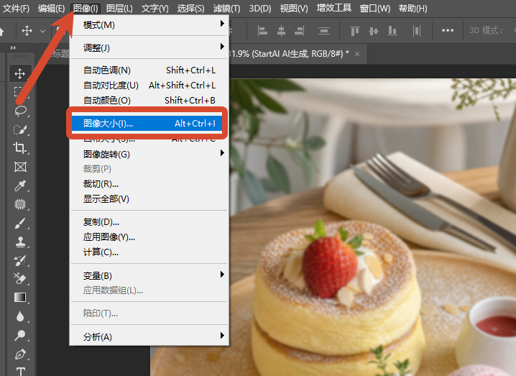The height and width of the screenshot is (376, 516).
Task: Choose 应用图像(Y)... menu item
Action: coord(149,237)
